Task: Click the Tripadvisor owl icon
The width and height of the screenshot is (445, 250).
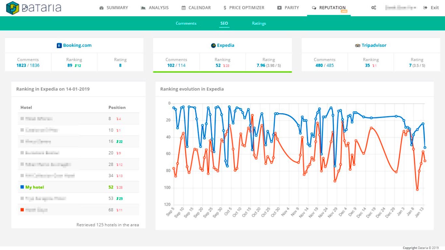Action: [x=358, y=46]
